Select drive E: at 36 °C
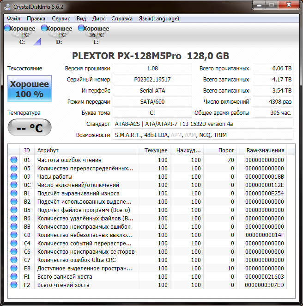Screen dimensions: 303x306 (96, 35)
